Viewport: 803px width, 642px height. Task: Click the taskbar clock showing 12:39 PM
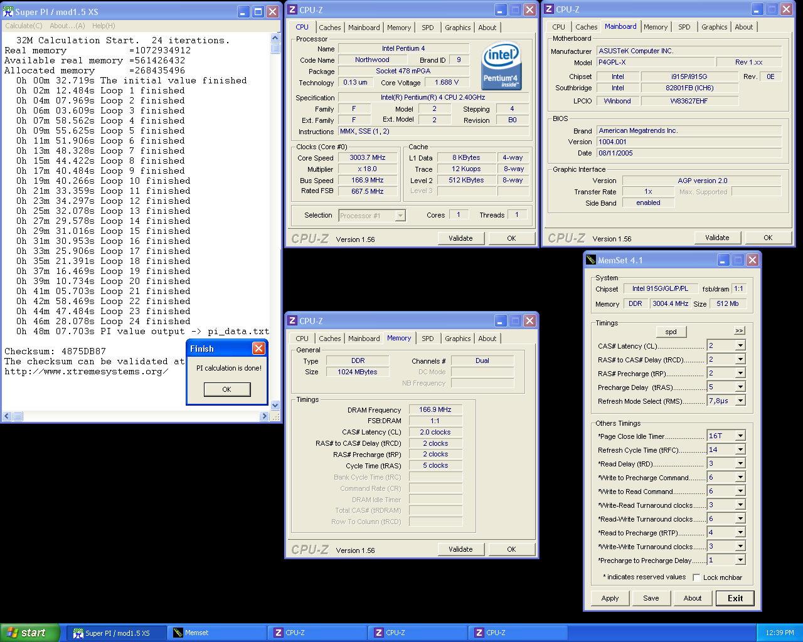point(780,633)
